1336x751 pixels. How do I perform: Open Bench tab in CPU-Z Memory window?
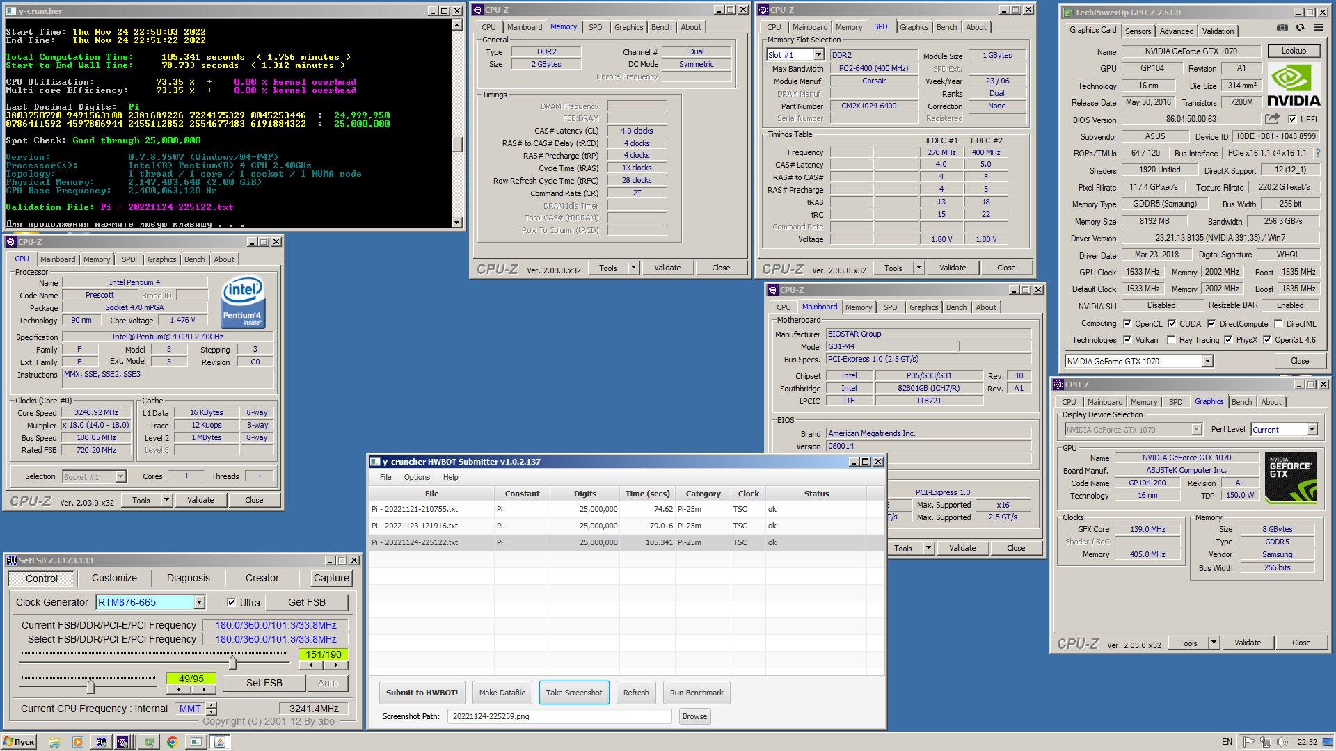661,26
